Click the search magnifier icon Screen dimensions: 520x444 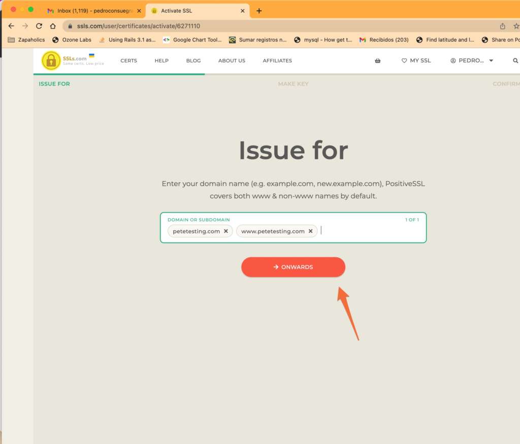coord(515,60)
